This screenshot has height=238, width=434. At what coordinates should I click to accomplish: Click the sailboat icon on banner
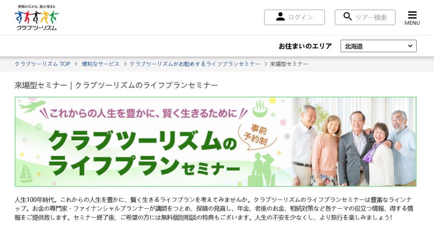[26, 174]
